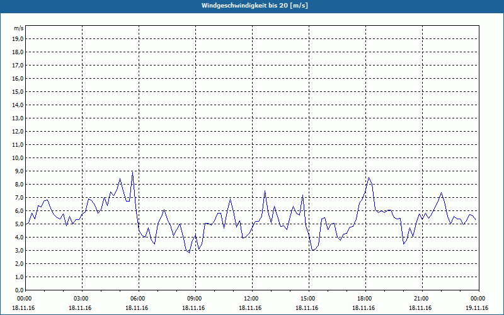This screenshot has width=504, height=315.
Task: Click the wind peak just after 18:00
Action: pos(369,178)
